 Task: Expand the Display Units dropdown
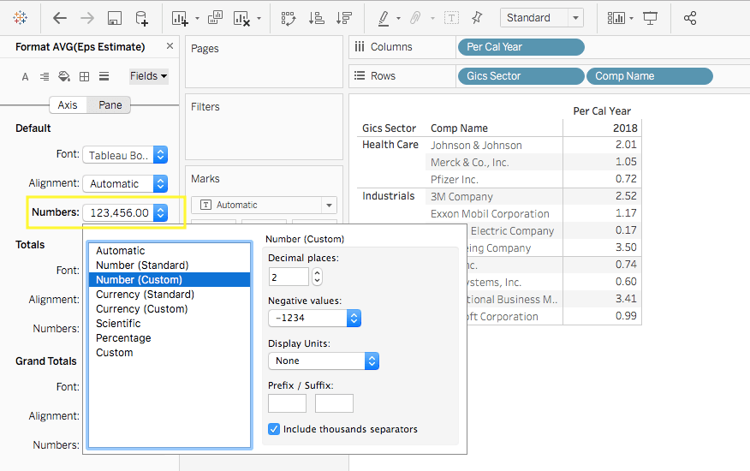(x=324, y=361)
